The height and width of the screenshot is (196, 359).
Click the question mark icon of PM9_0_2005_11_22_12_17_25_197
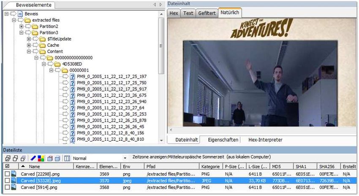click(x=72, y=77)
